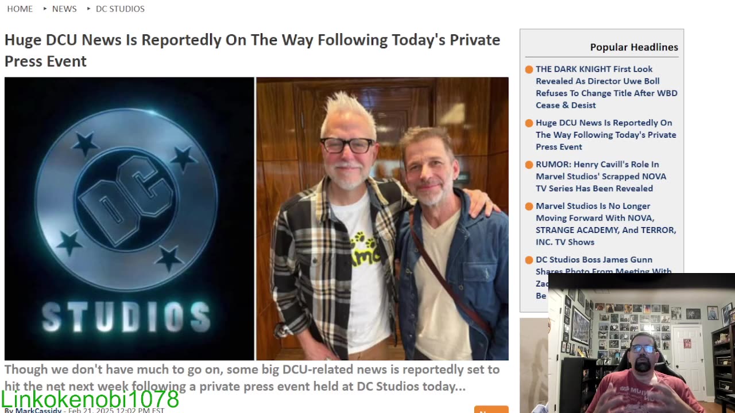735x413 pixels.
Task: Click the orange bullet beside THE DARK KNIGHT headline
Action: pos(529,69)
